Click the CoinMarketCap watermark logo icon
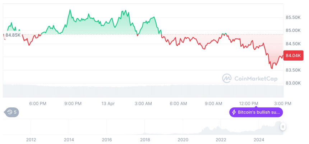This screenshot has height=144, width=309. [226, 78]
